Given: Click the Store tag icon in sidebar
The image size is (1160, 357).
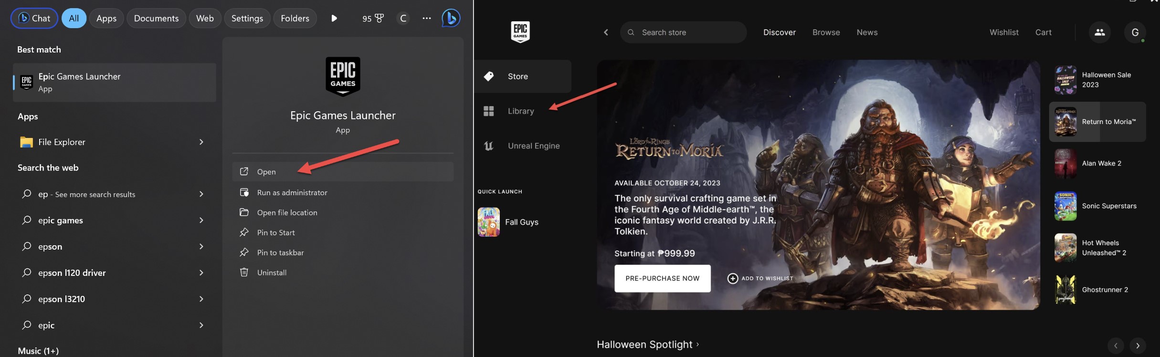Looking at the screenshot, I should 489,76.
